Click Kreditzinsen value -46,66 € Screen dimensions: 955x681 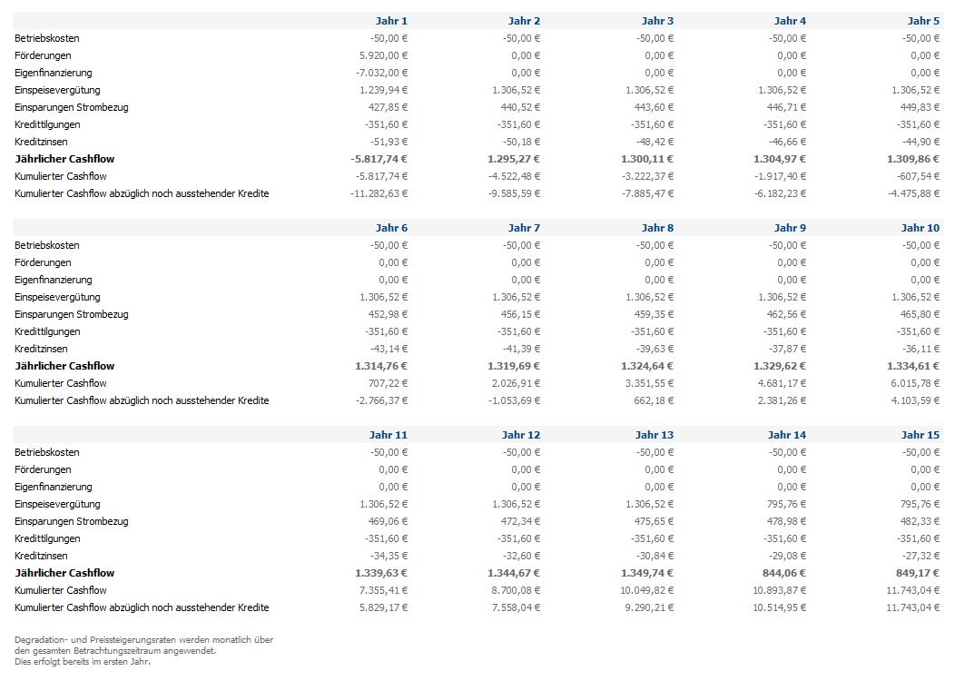click(x=787, y=142)
